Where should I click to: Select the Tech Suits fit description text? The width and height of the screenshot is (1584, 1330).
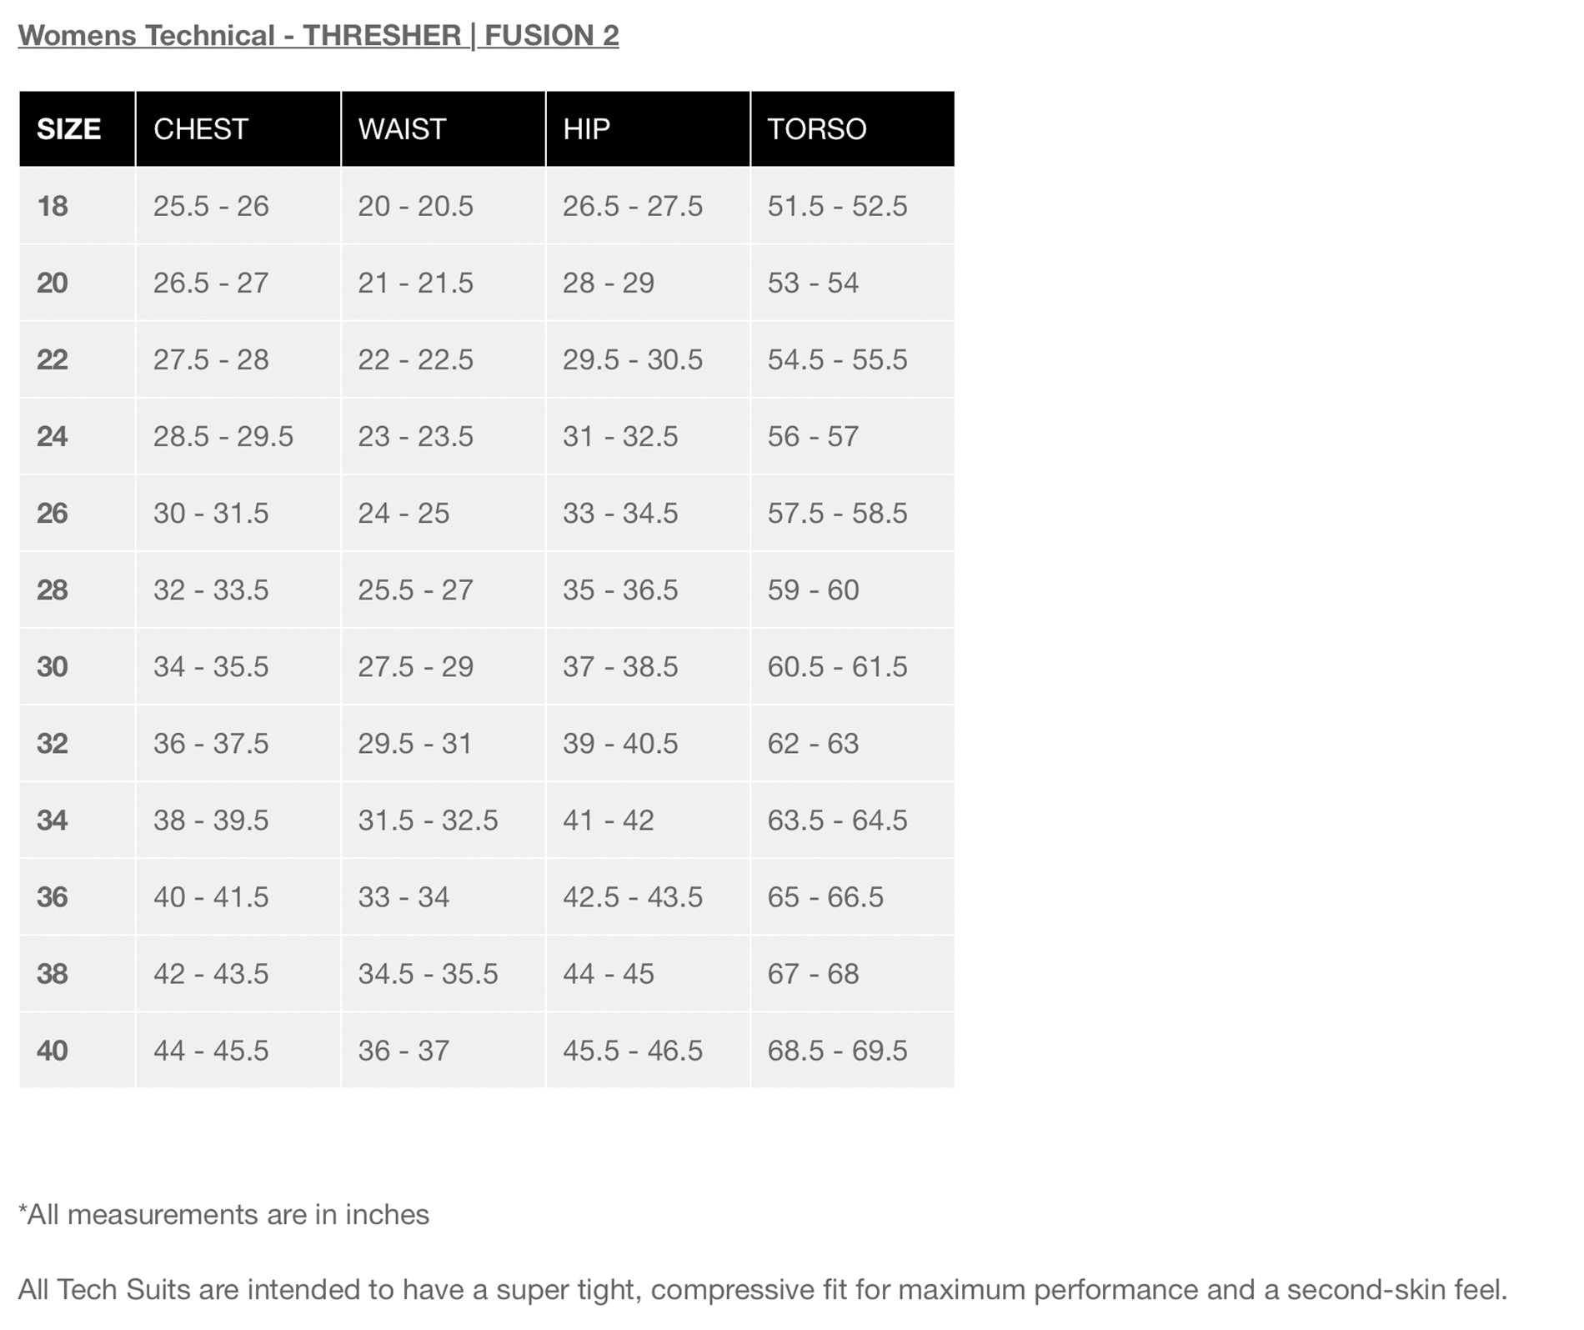click(x=763, y=1290)
